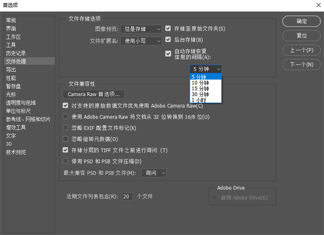The image size is (324, 235).
Task: Choose 10 分钟 from the interval list
Action: click(x=200, y=83)
